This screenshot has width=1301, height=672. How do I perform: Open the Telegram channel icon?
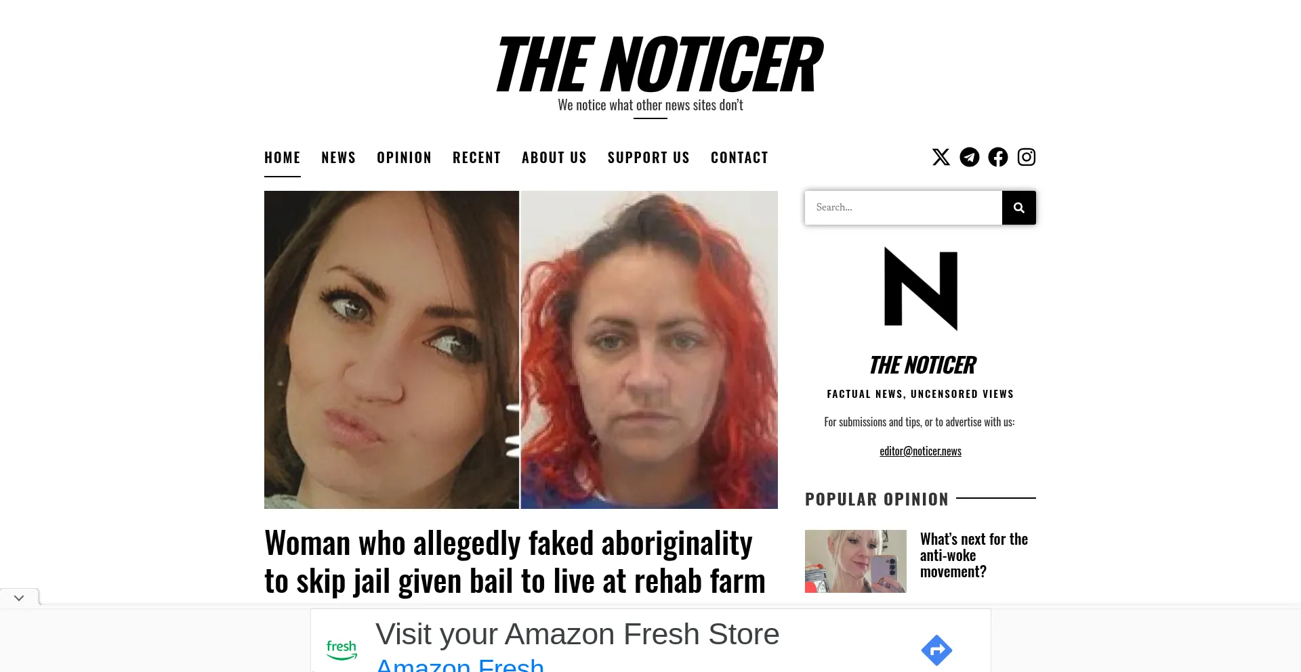click(969, 157)
